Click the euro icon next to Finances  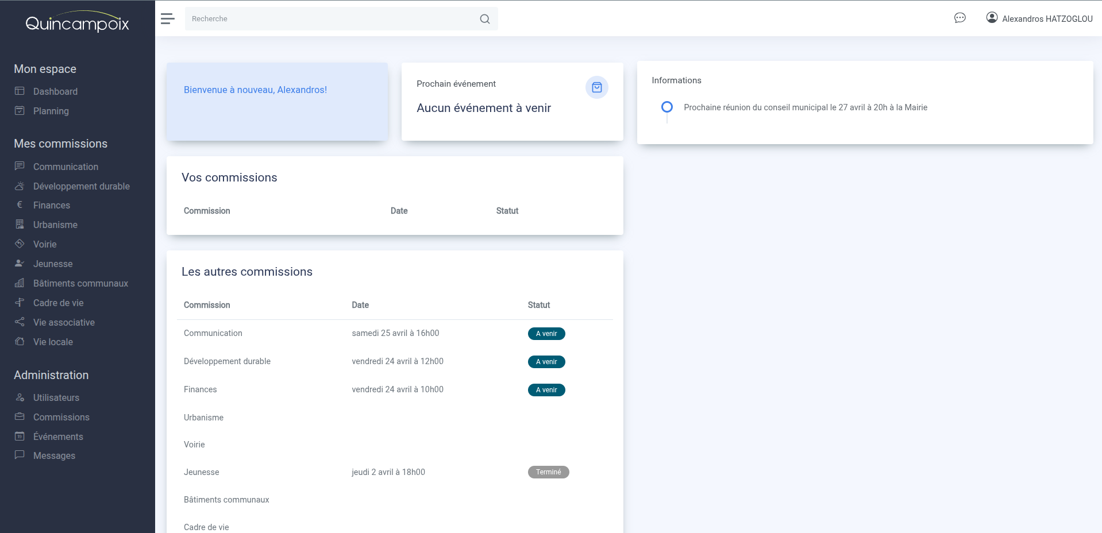(x=20, y=204)
